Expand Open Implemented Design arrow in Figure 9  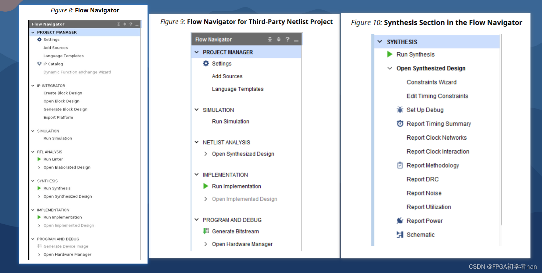click(206, 199)
